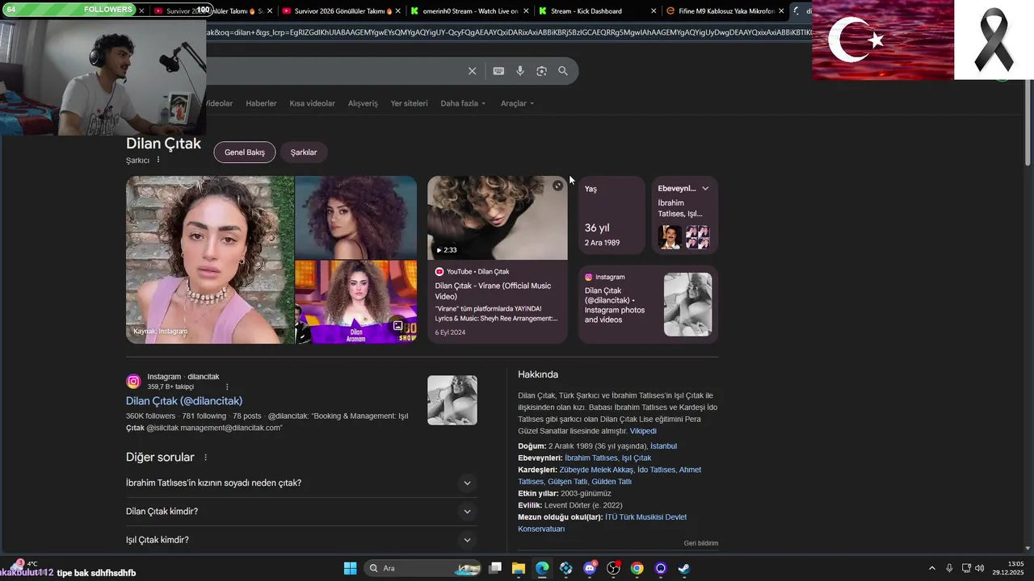
Task: Open OBS Studio from the taskbar
Action: pos(614,568)
